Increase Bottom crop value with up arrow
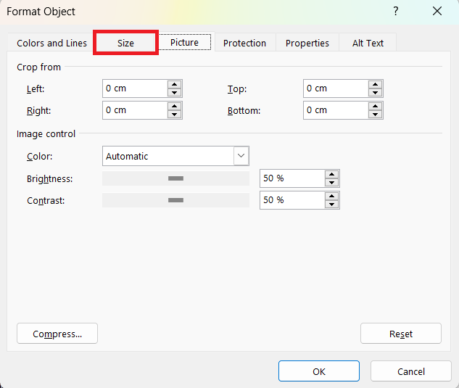This screenshot has width=459, height=388. tap(376, 107)
